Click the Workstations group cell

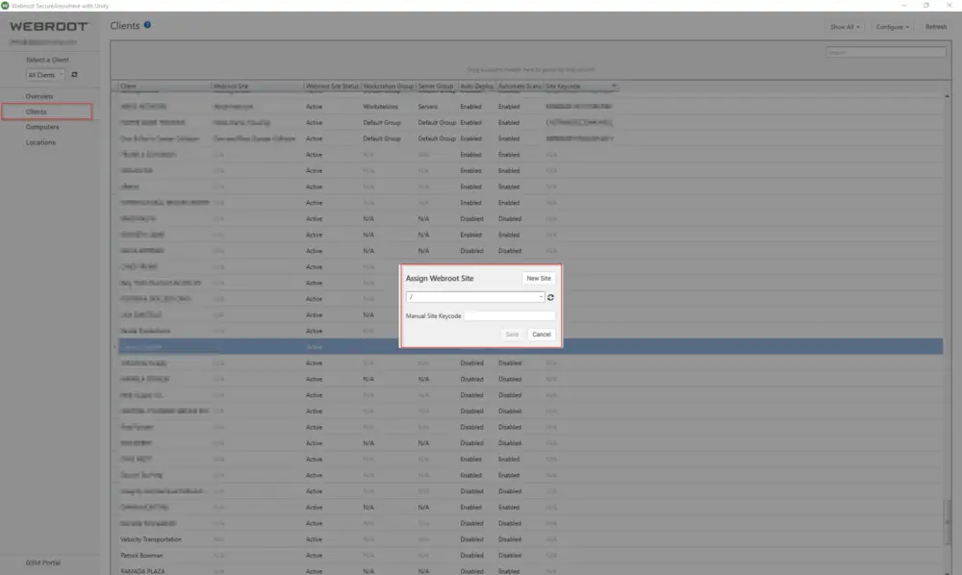[380, 107]
